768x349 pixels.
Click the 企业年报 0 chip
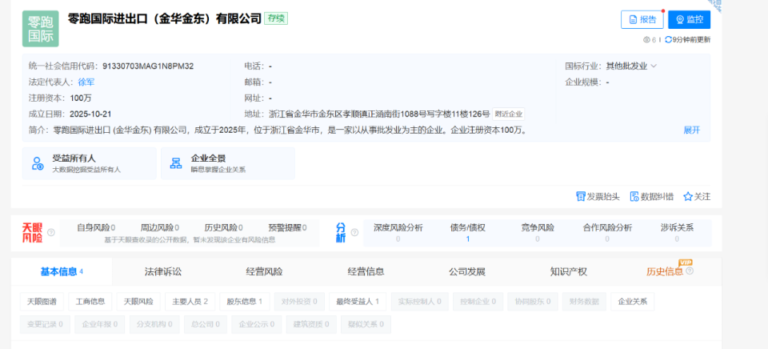100,324
